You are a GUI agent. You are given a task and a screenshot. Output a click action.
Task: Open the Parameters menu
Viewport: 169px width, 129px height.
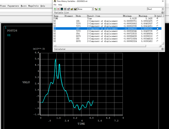13,6
